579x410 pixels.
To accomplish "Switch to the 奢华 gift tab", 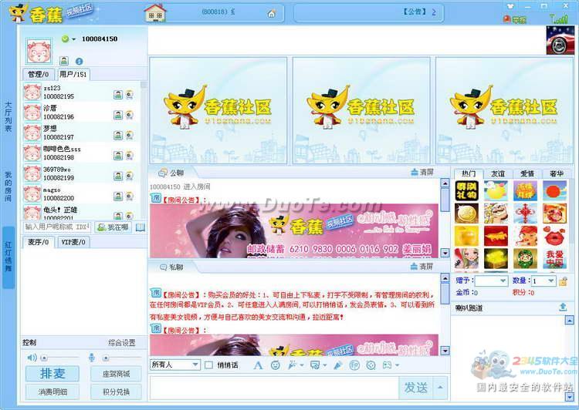I will click(557, 173).
